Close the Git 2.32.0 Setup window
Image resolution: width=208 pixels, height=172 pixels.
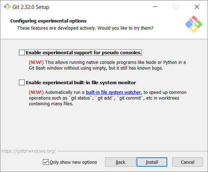click(x=197, y=7)
